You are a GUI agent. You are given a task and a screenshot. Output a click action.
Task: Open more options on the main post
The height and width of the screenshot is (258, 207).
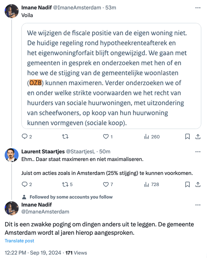point(198,205)
